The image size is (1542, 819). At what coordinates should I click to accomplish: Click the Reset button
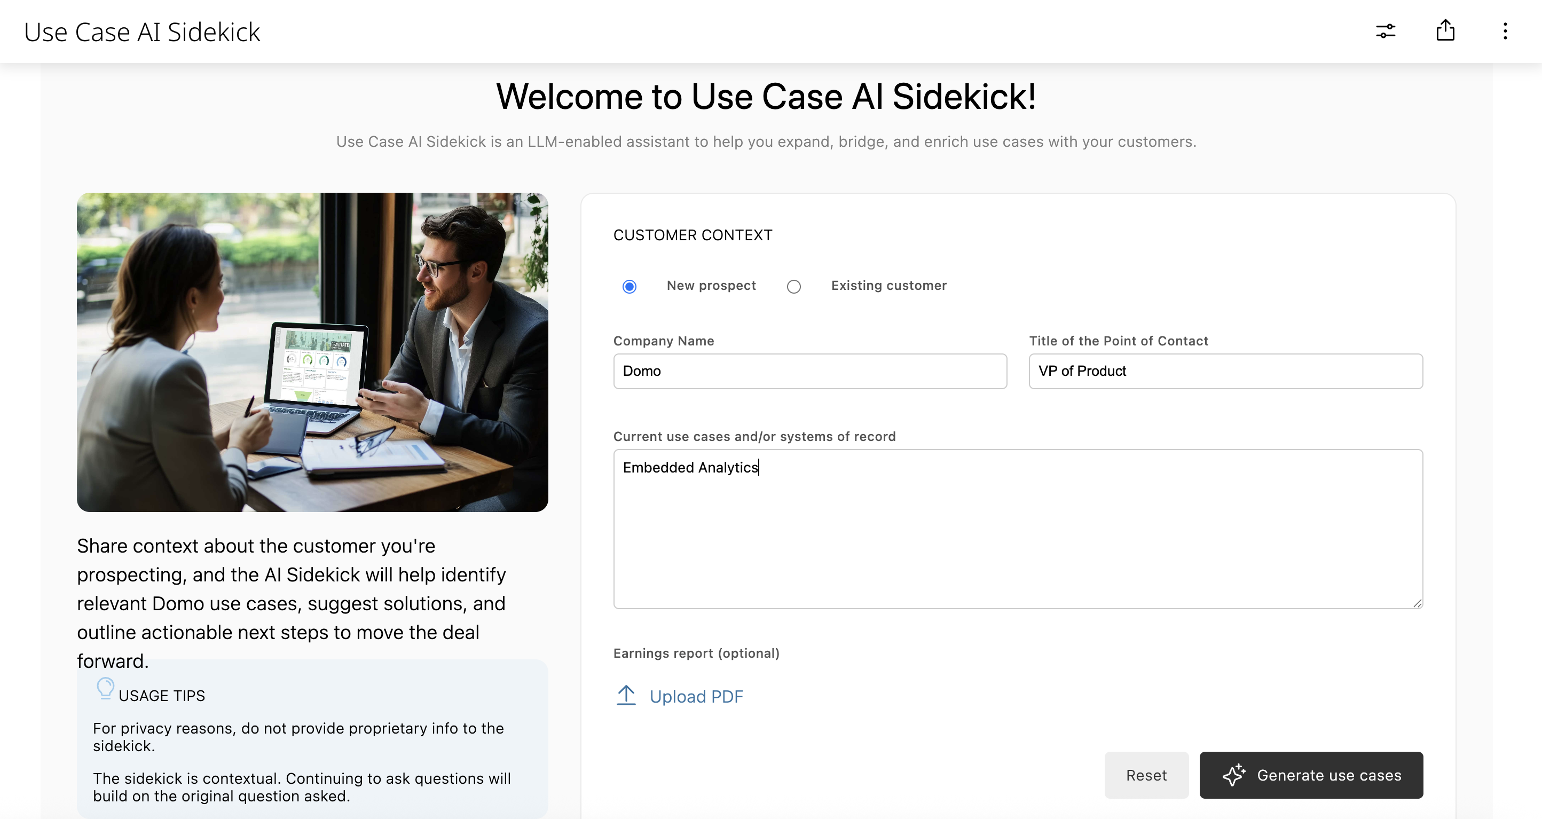[1146, 775]
